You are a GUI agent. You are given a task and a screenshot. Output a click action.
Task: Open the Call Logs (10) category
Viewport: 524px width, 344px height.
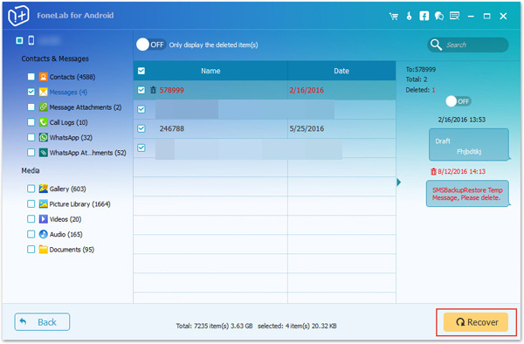[68, 122]
